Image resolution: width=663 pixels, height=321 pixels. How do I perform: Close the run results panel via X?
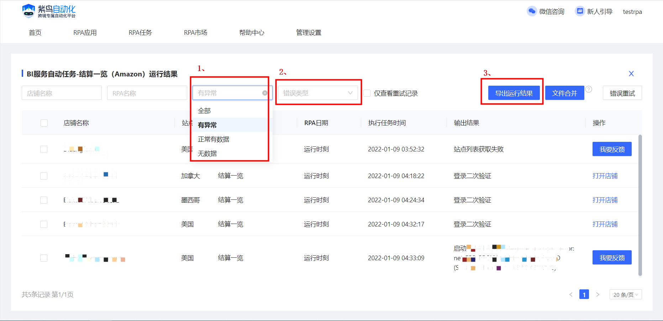click(631, 74)
